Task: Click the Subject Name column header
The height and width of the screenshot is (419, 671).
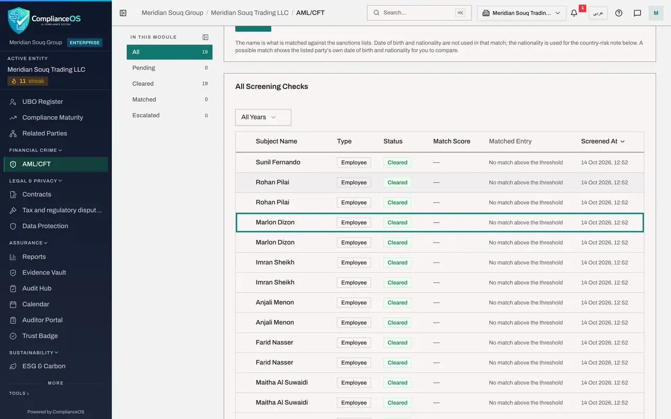Action: [276, 141]
